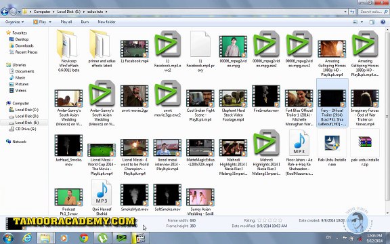Refresh the edius tuts folder view
390x244 pixels.
[352, 12]
